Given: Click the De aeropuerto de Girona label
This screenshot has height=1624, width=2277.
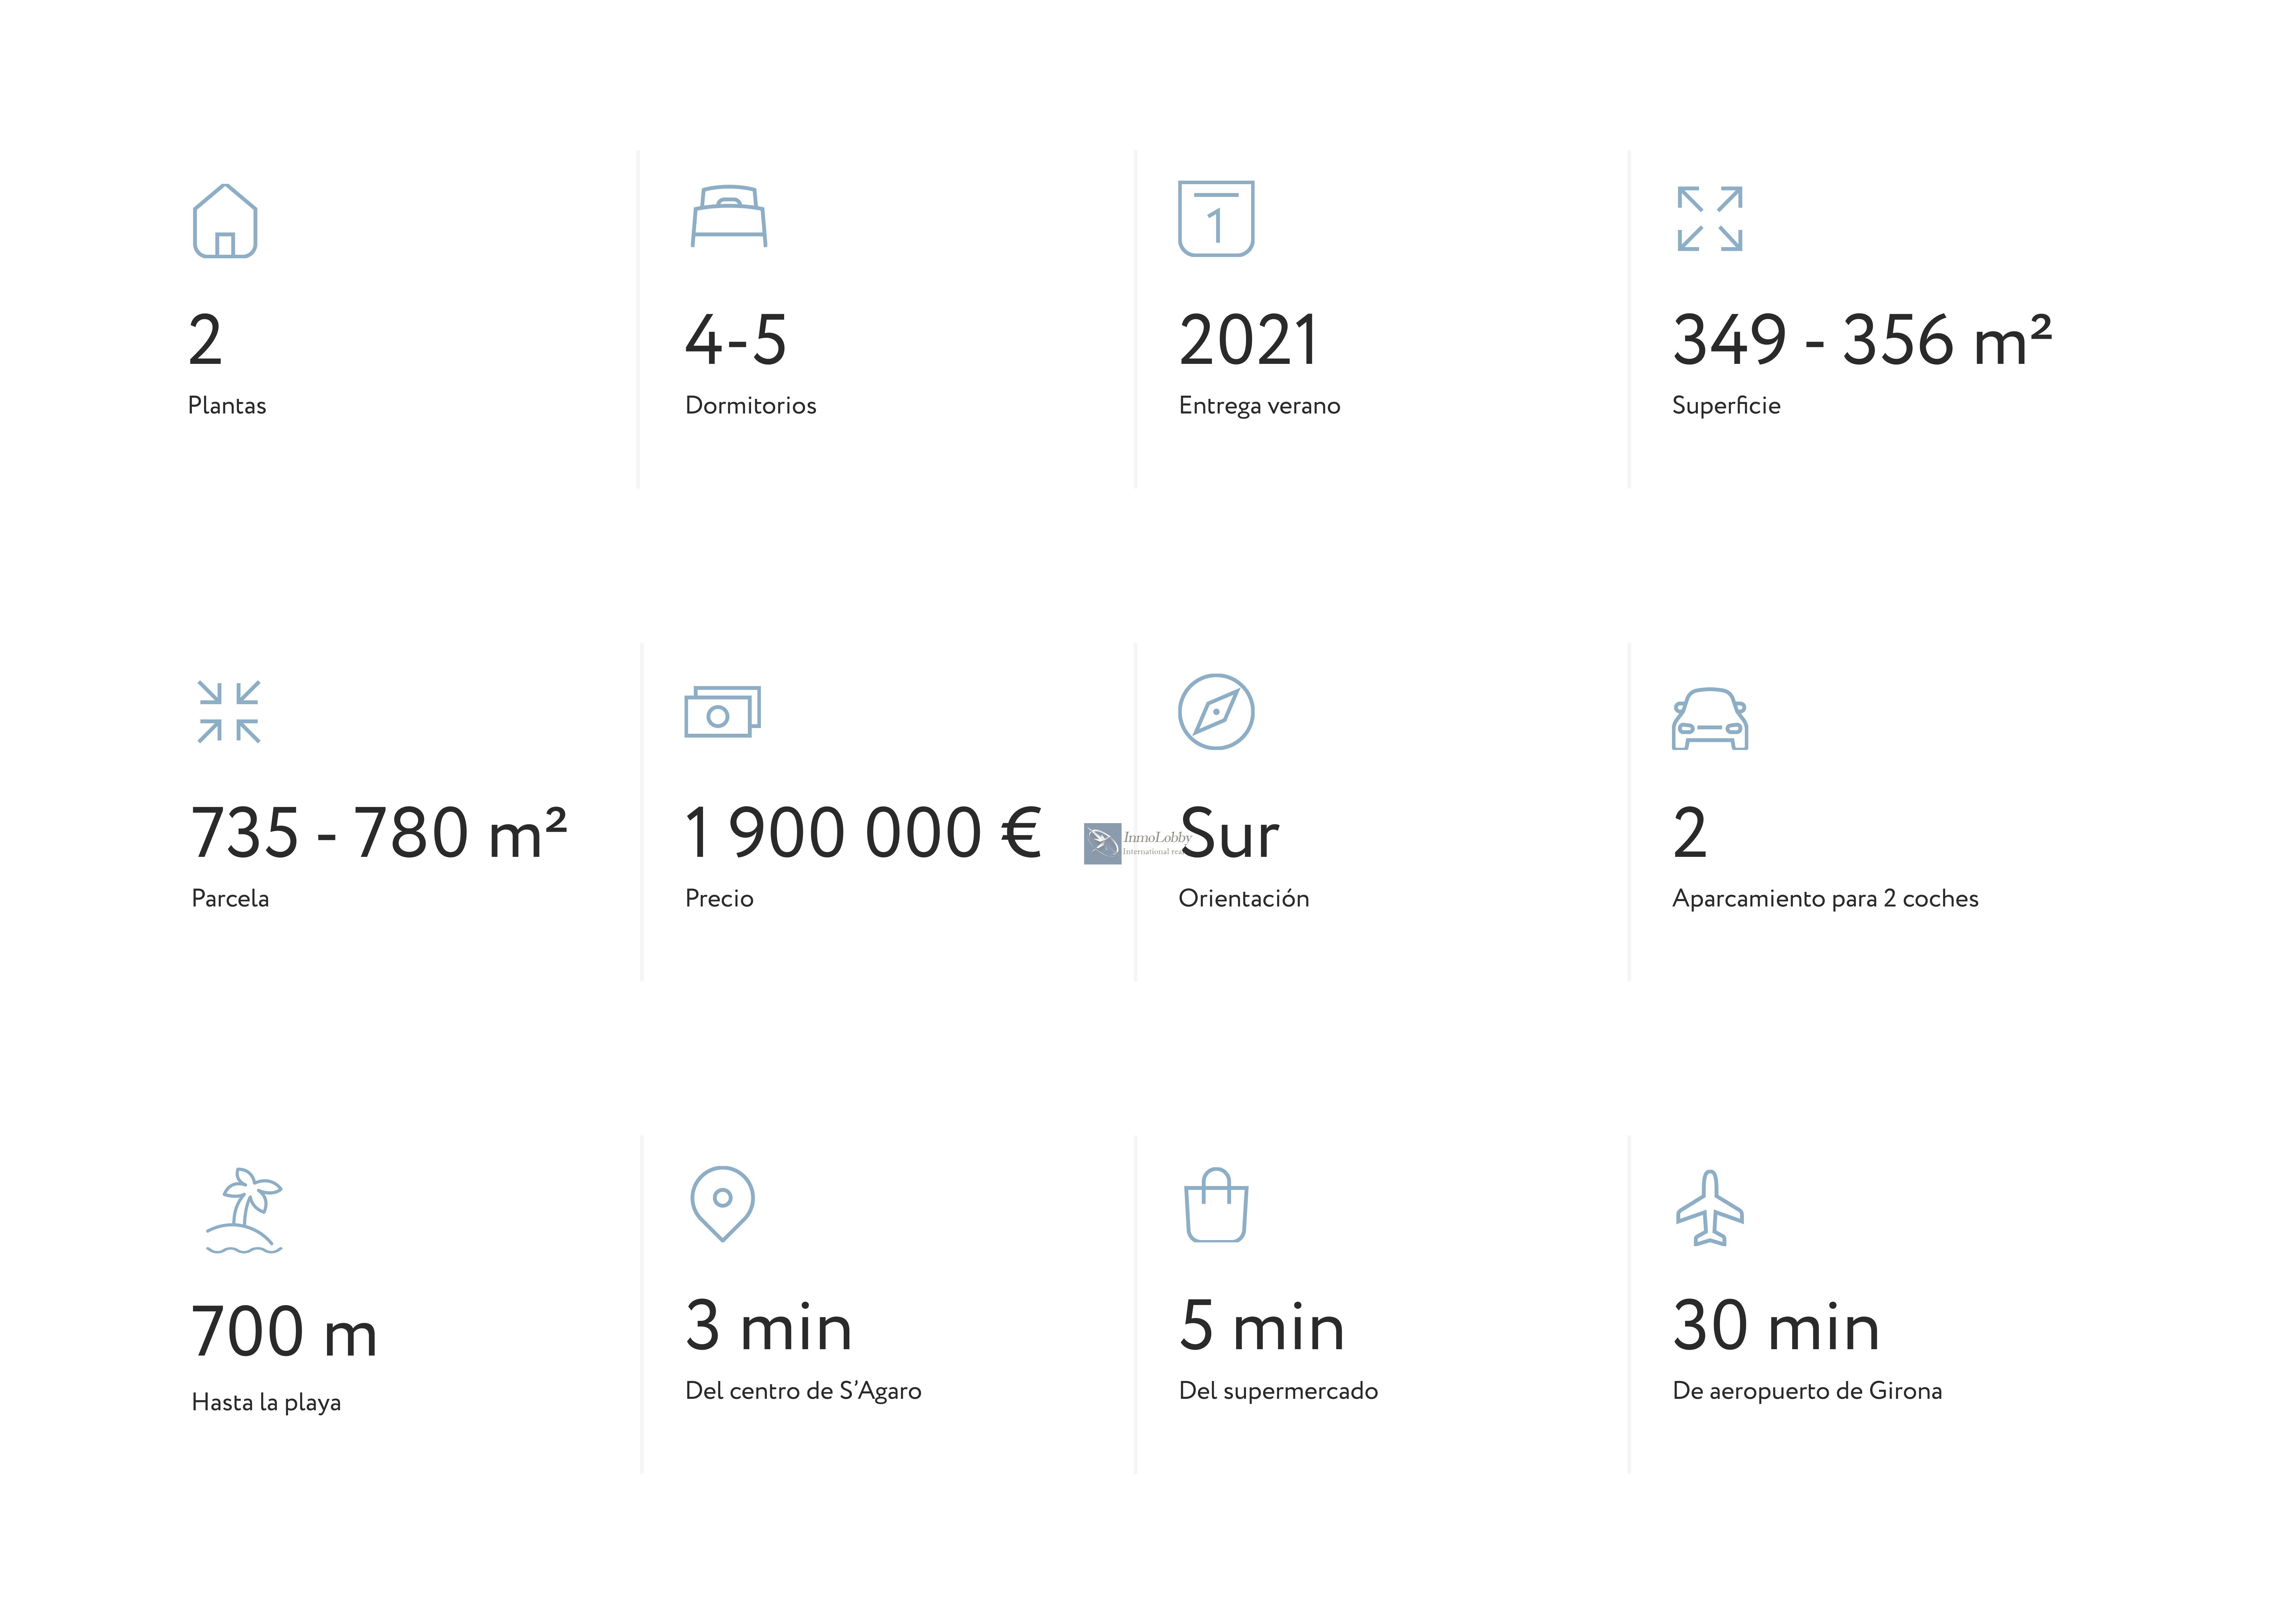Looking at the screenshot, I should [x=1807, y=1391].
